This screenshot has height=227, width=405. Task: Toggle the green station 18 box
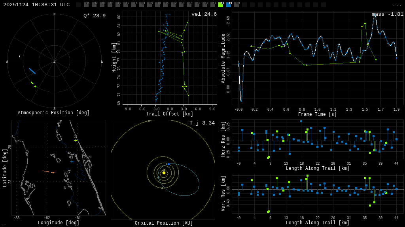pos(221,5)
